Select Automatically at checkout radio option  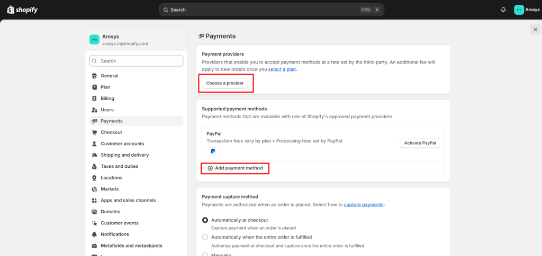pos(205,220)
